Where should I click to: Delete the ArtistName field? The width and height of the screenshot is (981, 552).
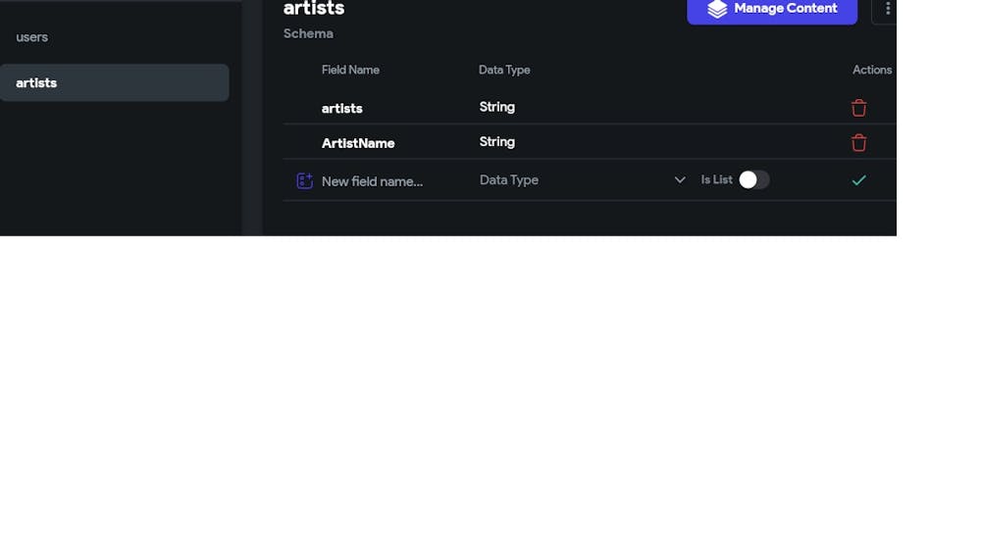858,143
